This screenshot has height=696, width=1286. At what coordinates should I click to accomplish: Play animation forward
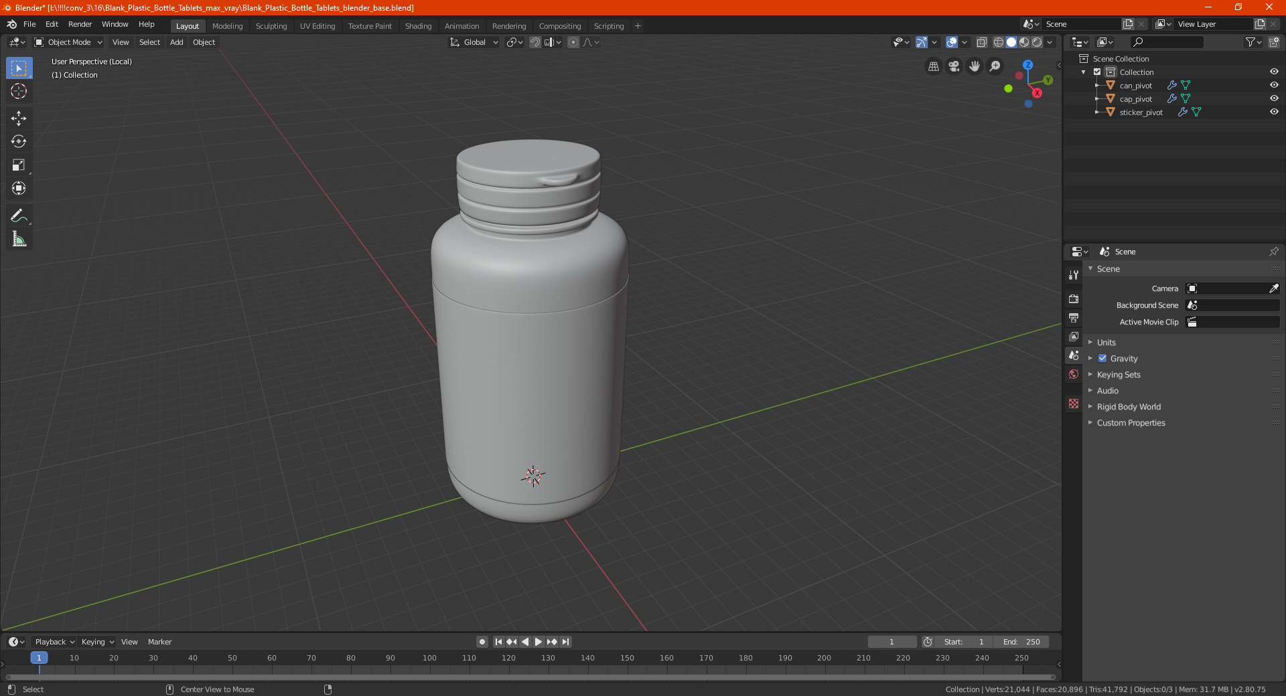539,642
